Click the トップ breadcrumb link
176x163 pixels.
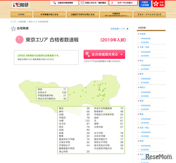coord(13,22)
